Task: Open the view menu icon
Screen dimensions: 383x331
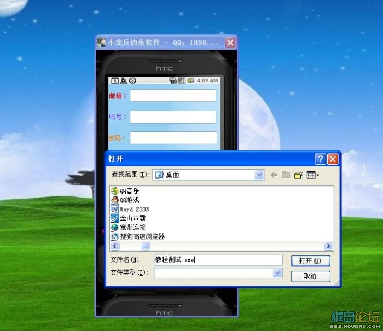Action: (312, 175)
